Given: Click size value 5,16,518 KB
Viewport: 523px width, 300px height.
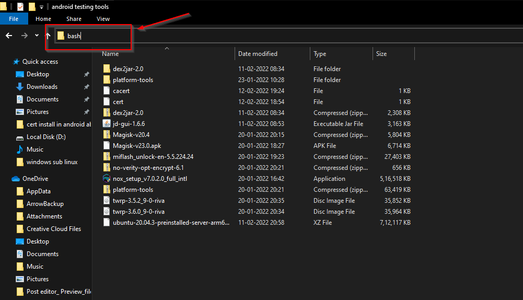Looking at the screenshot, I should 395,179.
